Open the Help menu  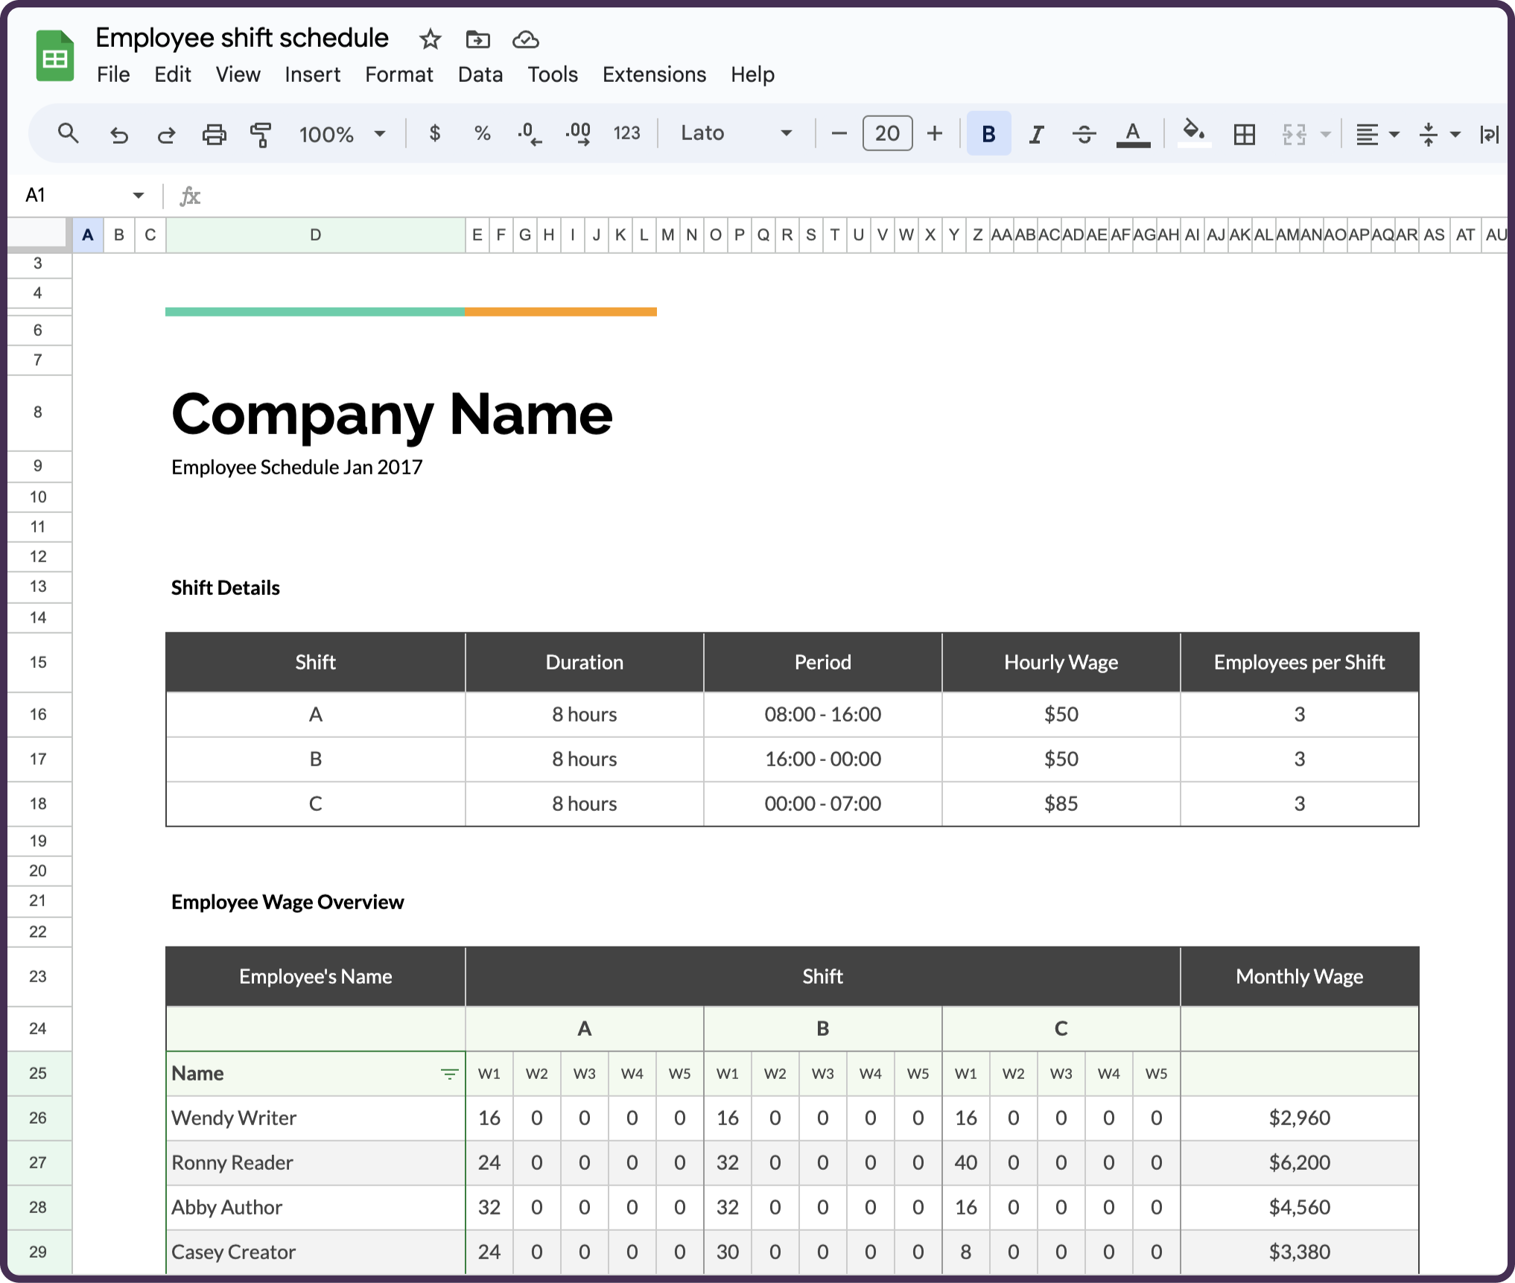click(752, 74)
